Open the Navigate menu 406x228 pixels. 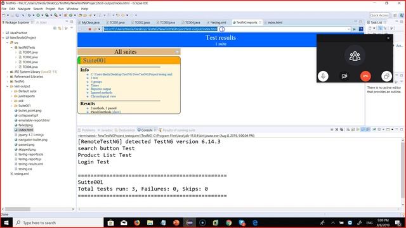(x=24, y=9)
